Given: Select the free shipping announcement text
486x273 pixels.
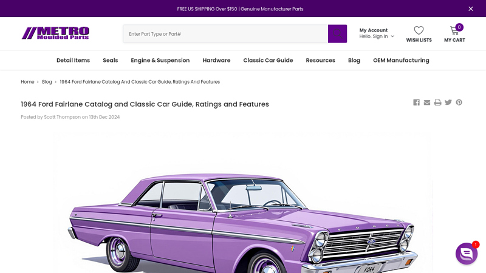Looking at the screenshot, I should (x=240, y=9).
